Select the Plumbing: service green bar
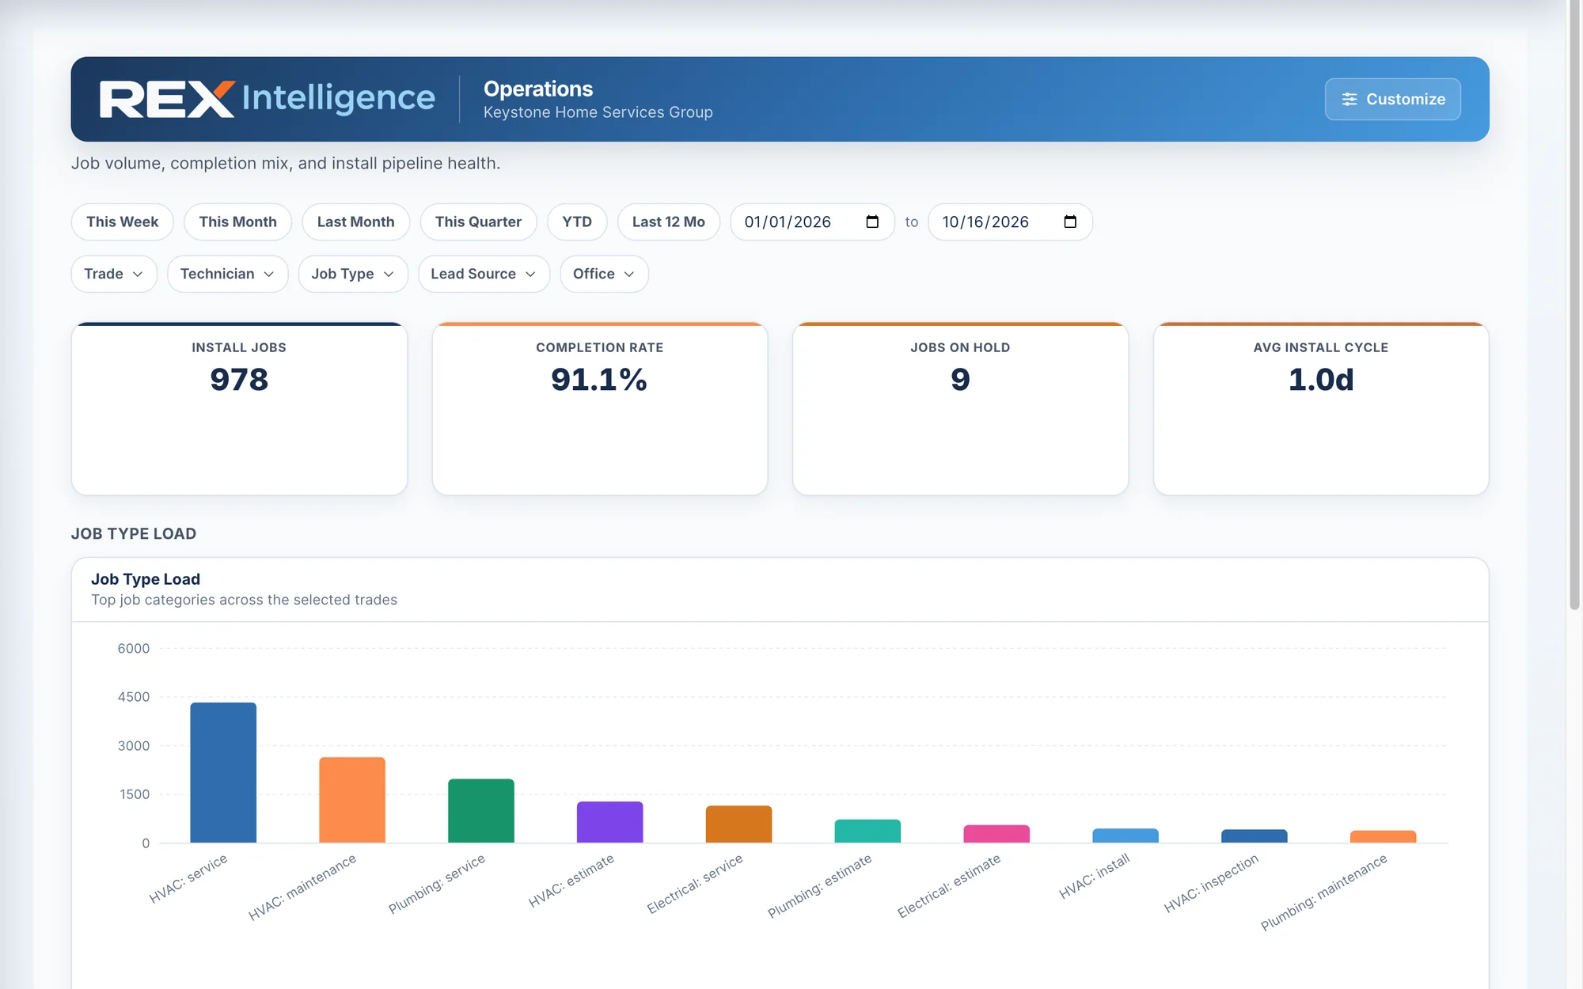The height and width of the screenshot is (989, 1583). [481, 811]
